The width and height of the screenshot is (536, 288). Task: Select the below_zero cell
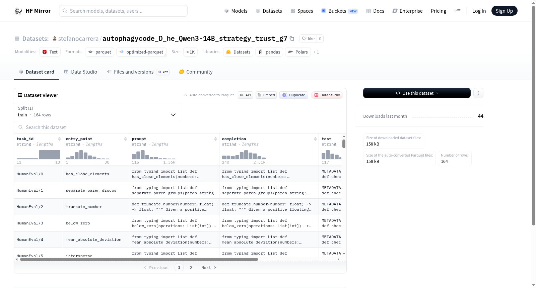click(96, 223)
